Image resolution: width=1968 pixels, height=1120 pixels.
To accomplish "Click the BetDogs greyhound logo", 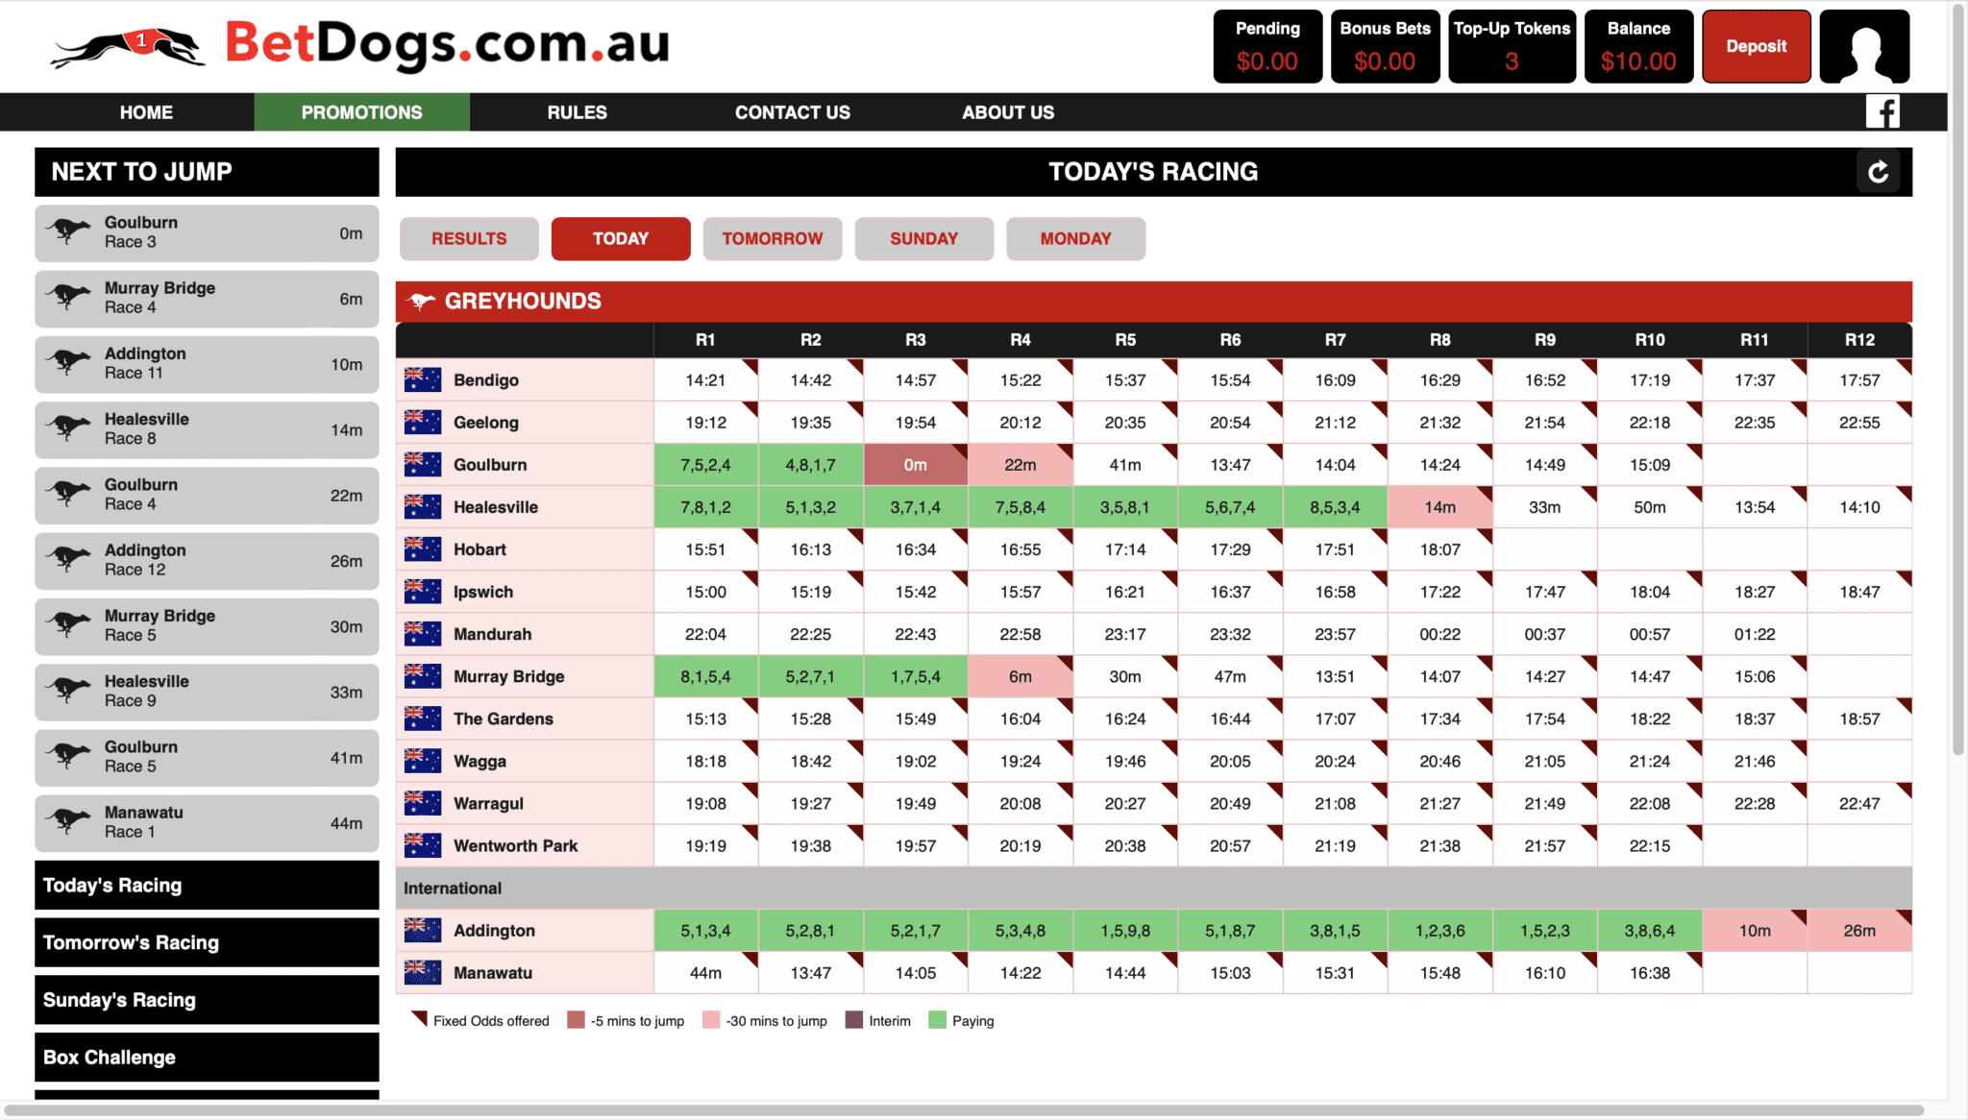I will tap(128, 47).
